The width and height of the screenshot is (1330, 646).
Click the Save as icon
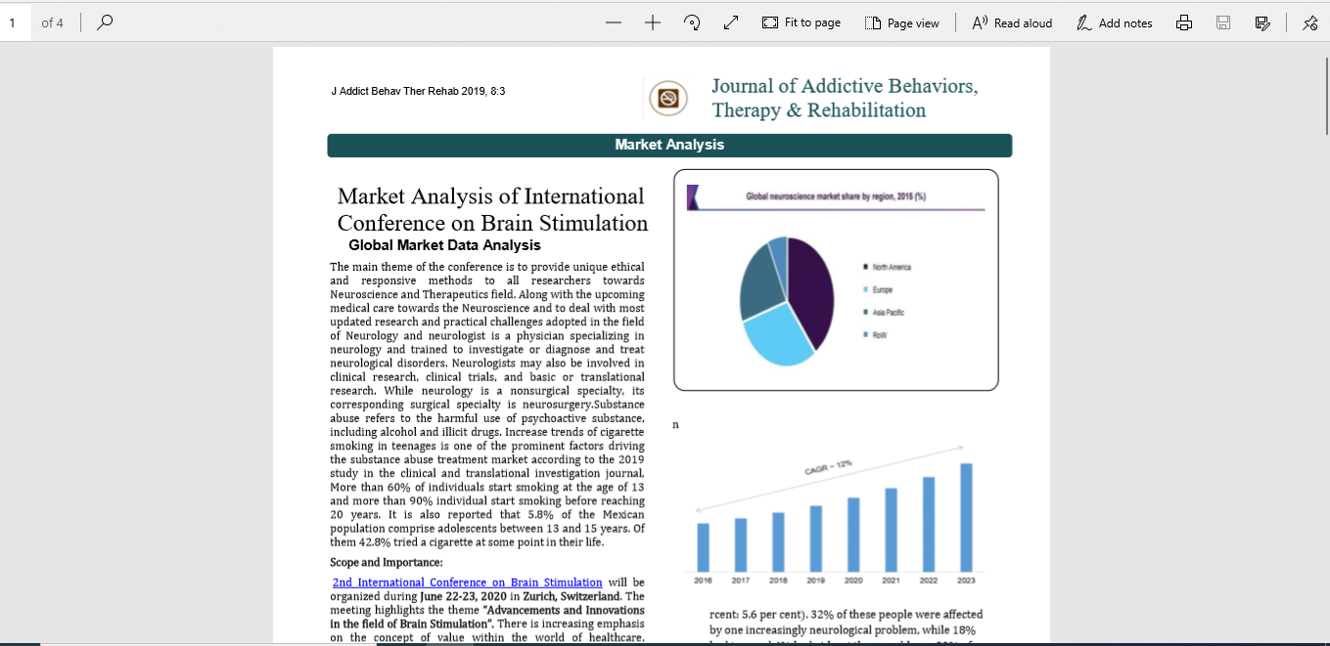pyautogui.click(x=1262, y=22)
